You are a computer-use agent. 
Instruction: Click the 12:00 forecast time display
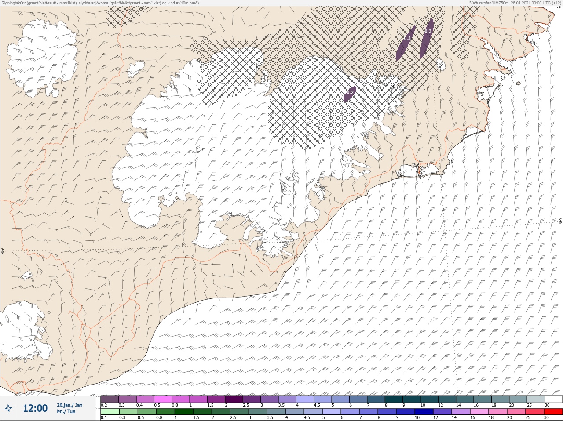35,408
